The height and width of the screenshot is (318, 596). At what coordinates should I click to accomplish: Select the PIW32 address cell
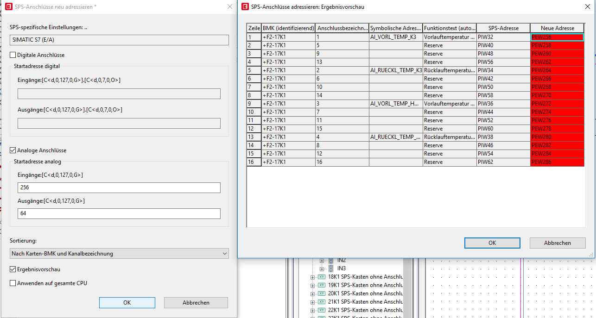[x=503, y=37]
